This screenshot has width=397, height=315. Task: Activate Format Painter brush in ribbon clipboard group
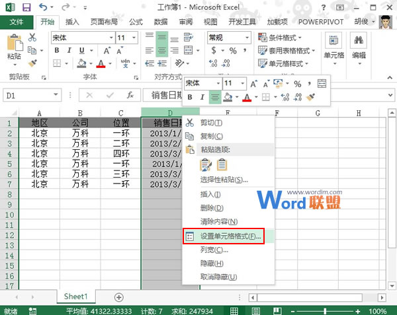(32, 63)
